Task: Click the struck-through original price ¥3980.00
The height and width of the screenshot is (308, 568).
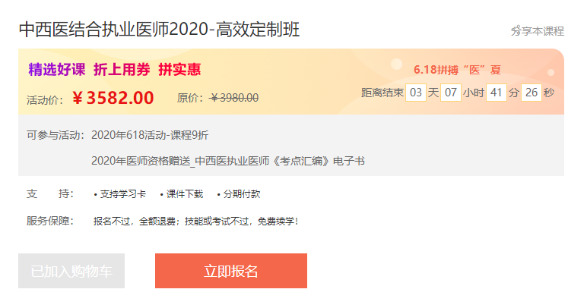Action: 233,98
